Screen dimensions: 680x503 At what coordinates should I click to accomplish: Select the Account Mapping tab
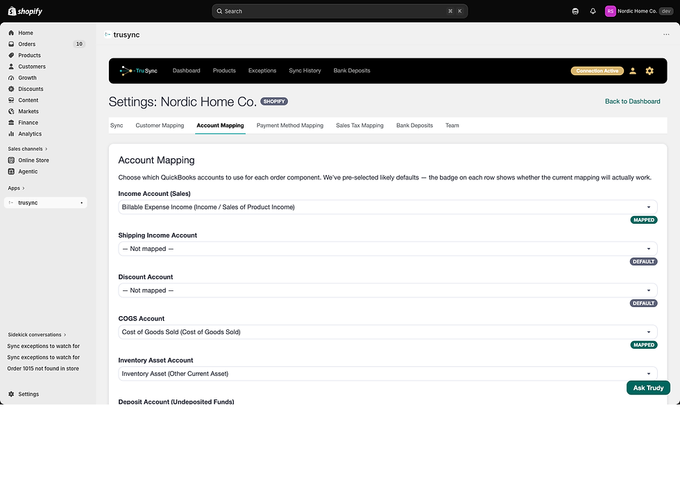click(221, 126)
